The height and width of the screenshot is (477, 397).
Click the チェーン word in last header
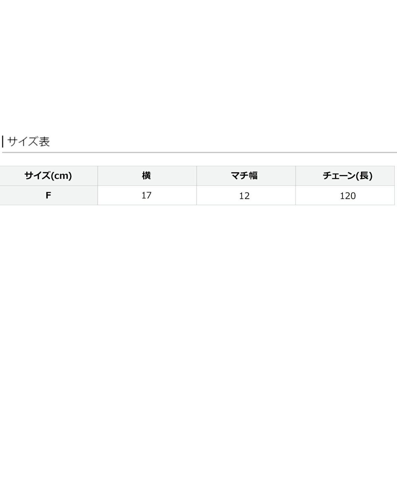pos(339,176)
